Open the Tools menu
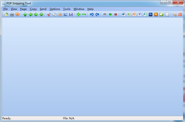Image resolution: width=185 pixels, height=122 pixels. [x=67, y=9]
